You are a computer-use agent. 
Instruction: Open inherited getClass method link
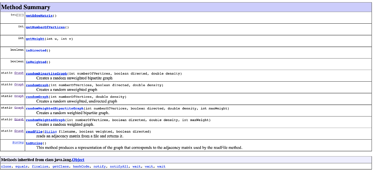pos(61,166)
